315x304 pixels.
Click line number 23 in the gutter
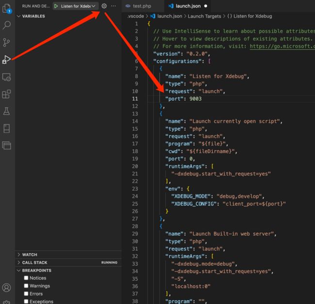(x=135, y=189)
